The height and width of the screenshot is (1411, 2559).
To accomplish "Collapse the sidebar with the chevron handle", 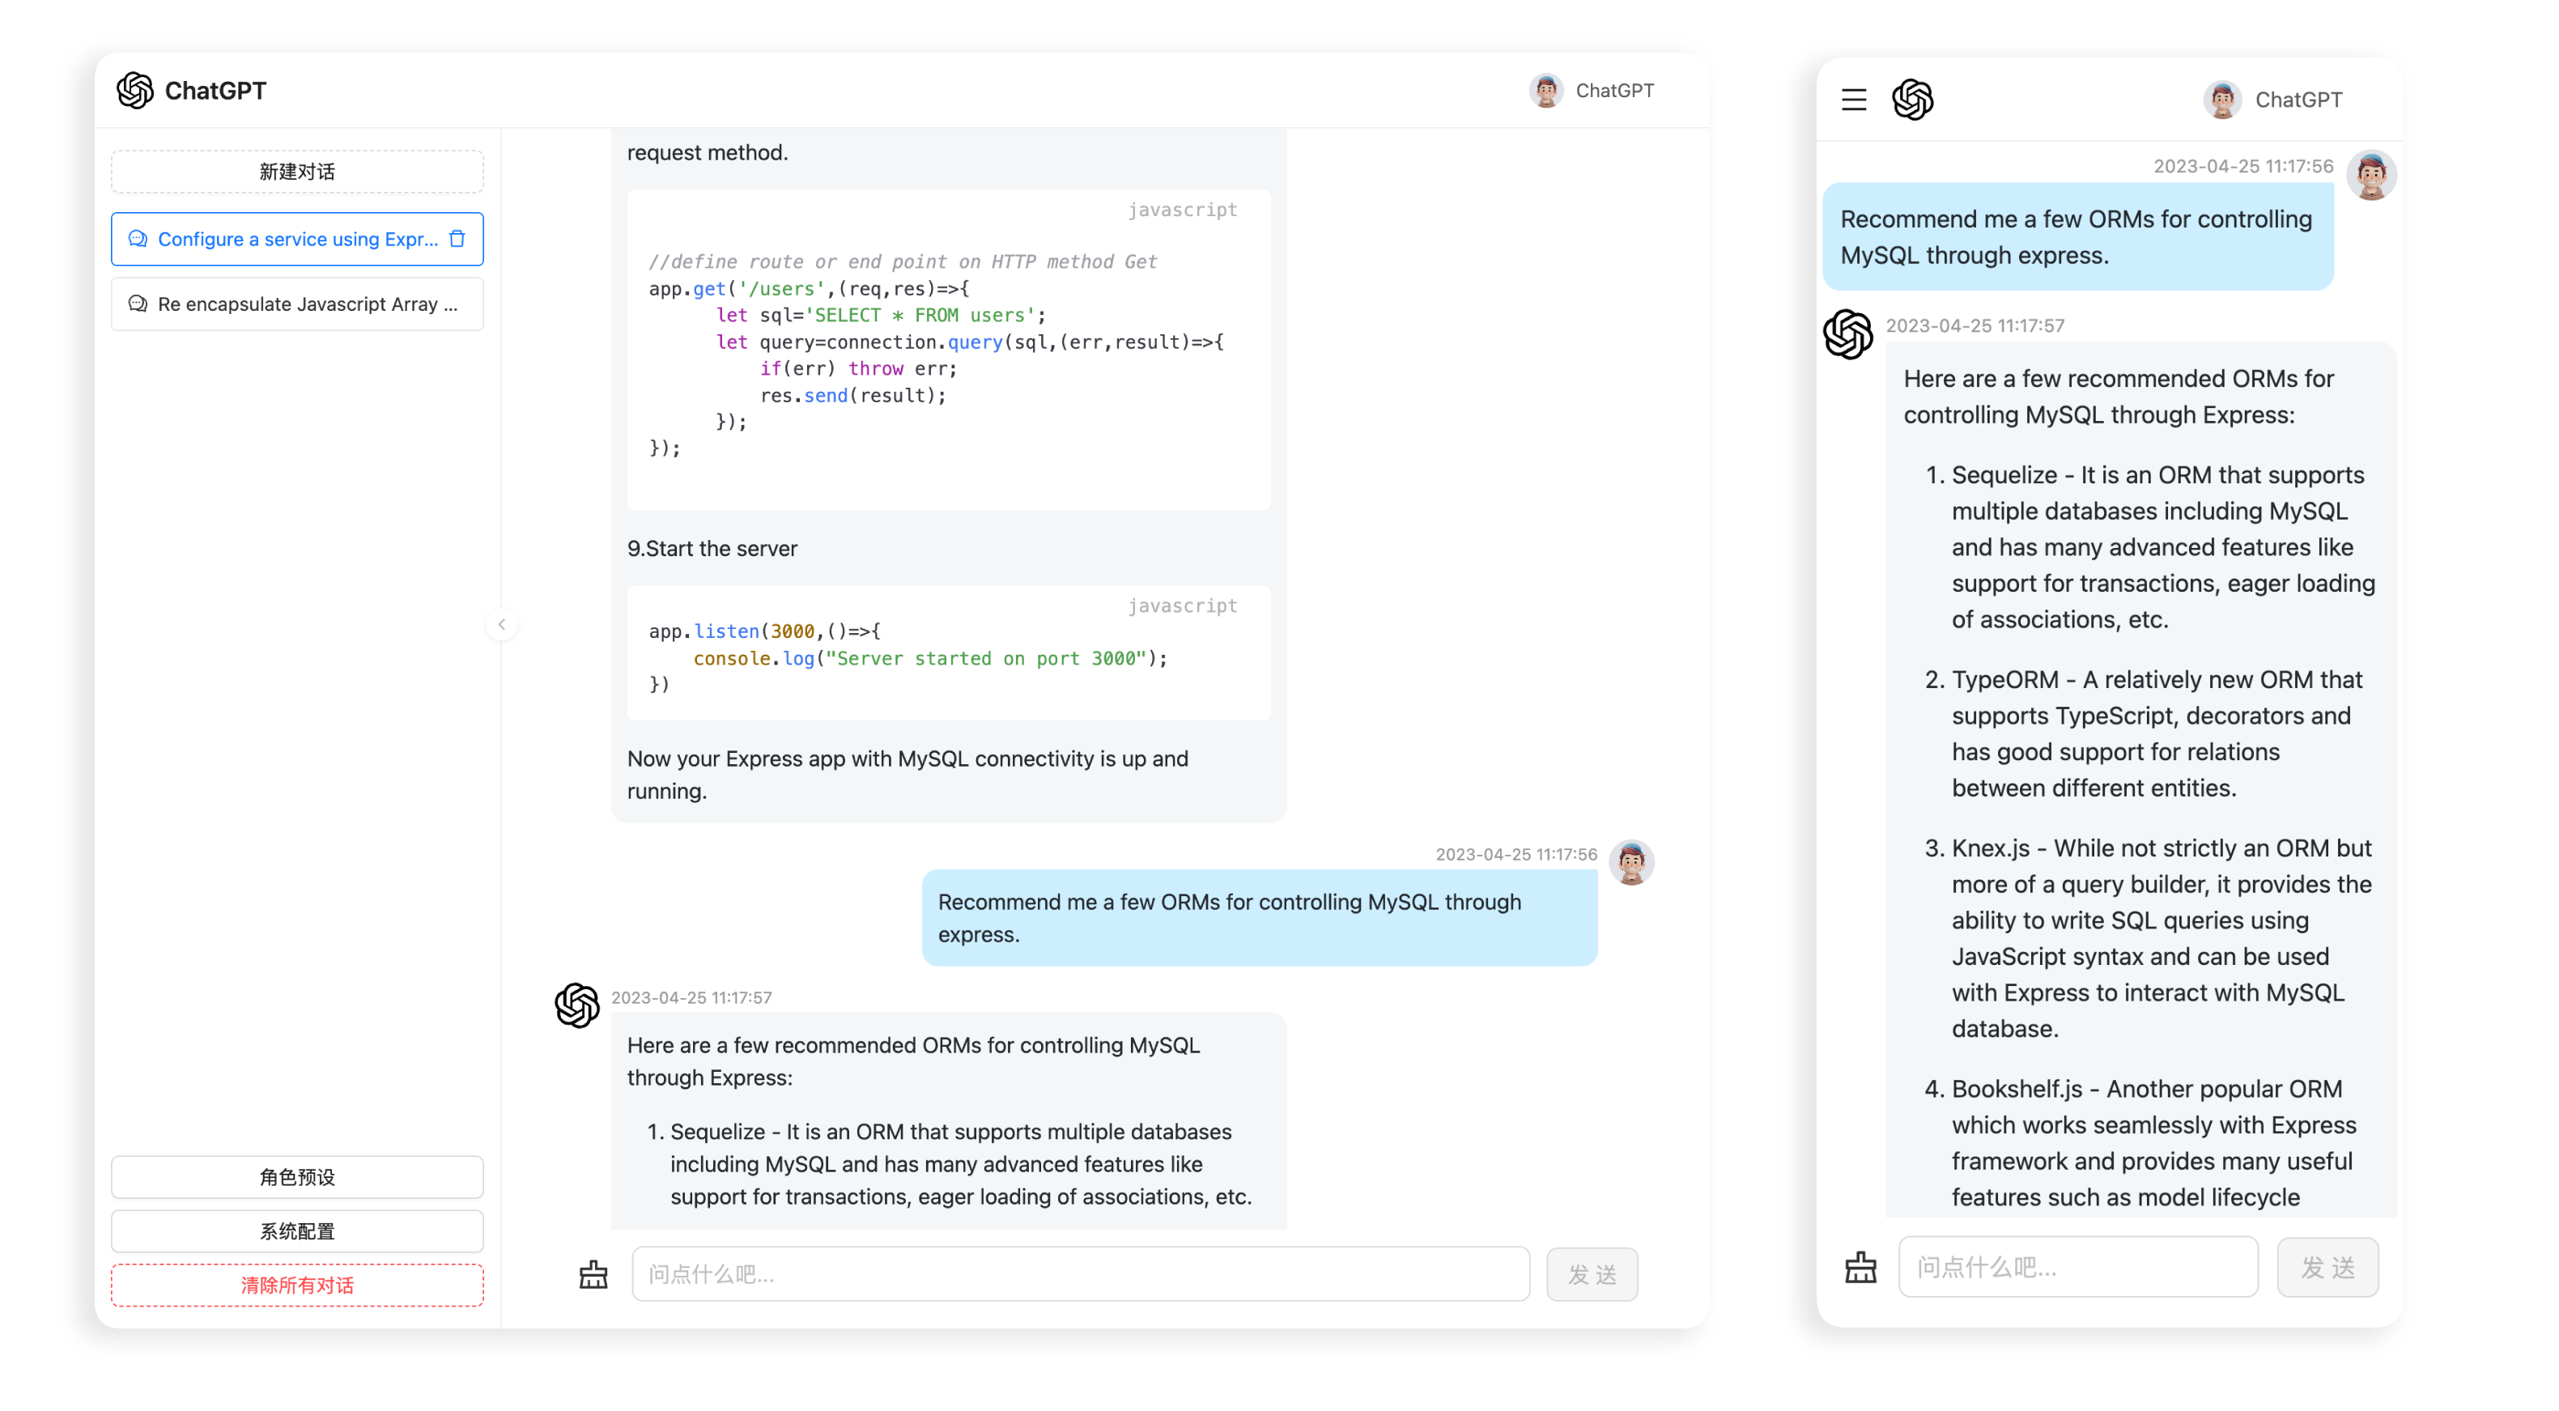I will (502, 624).
